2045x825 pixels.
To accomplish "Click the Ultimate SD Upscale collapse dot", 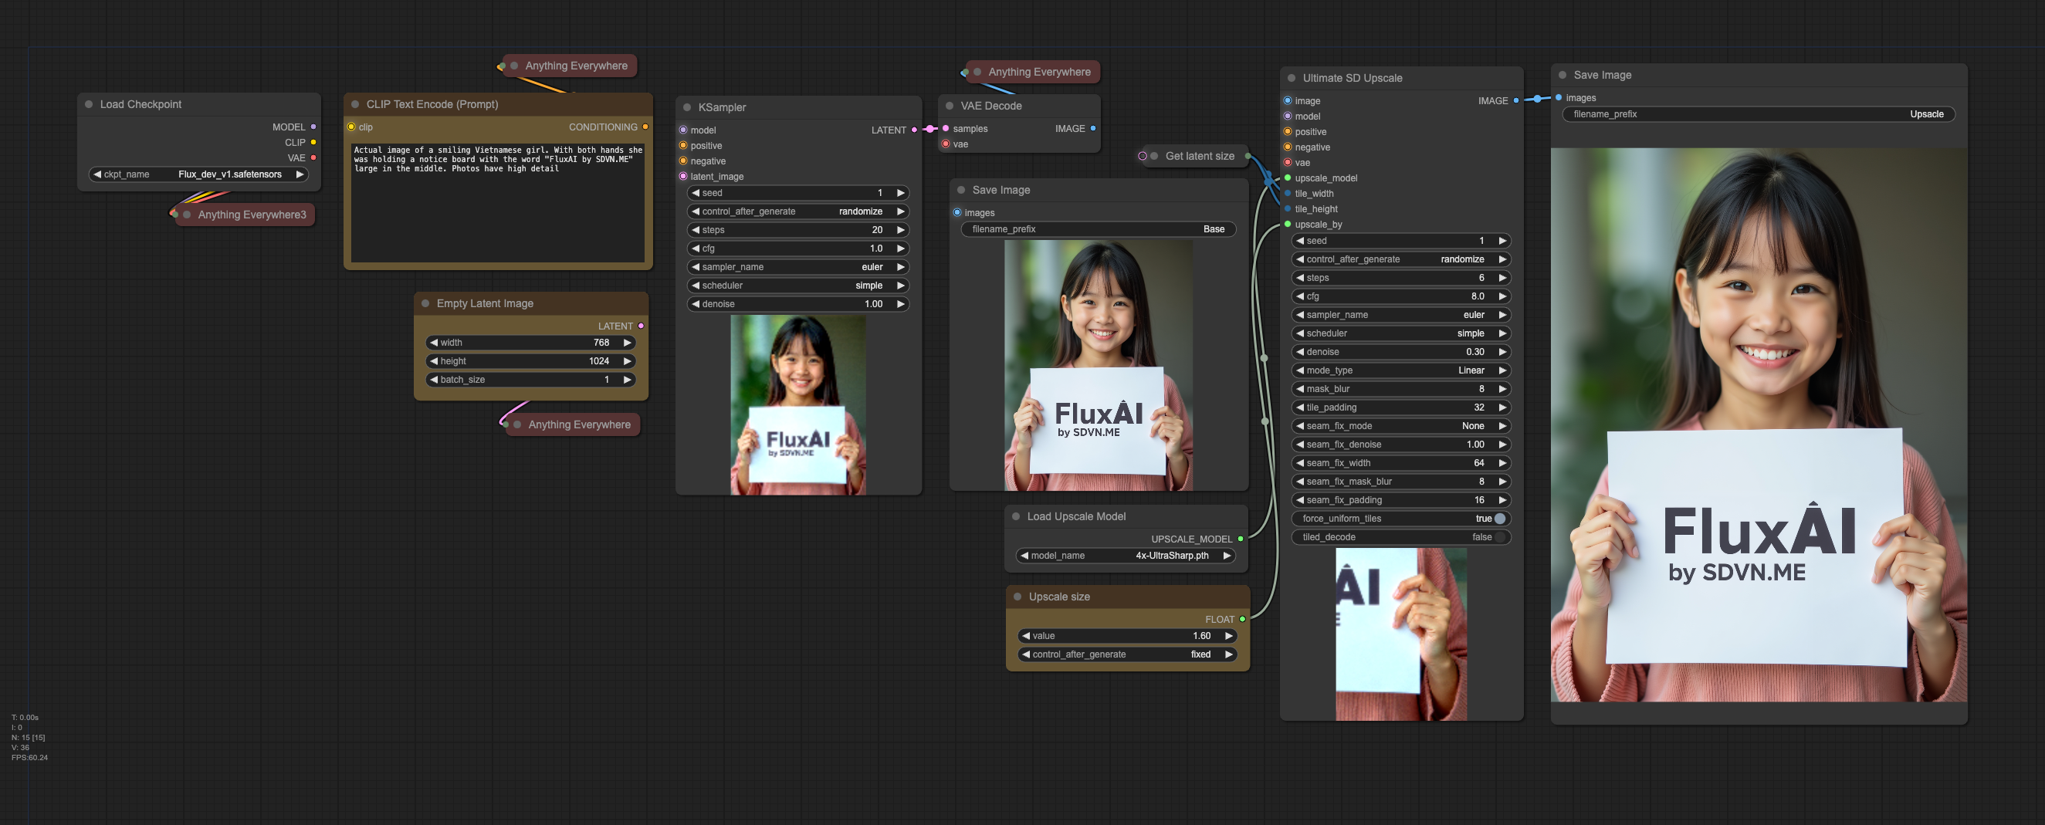I will coord(1291,78).
